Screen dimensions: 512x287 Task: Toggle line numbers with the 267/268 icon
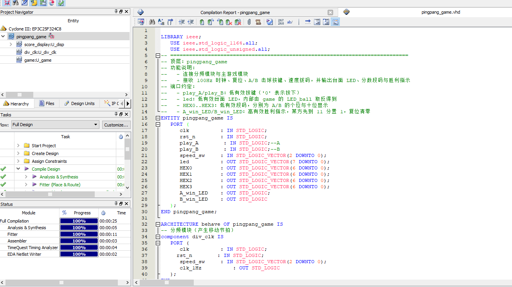pos(281,22)
